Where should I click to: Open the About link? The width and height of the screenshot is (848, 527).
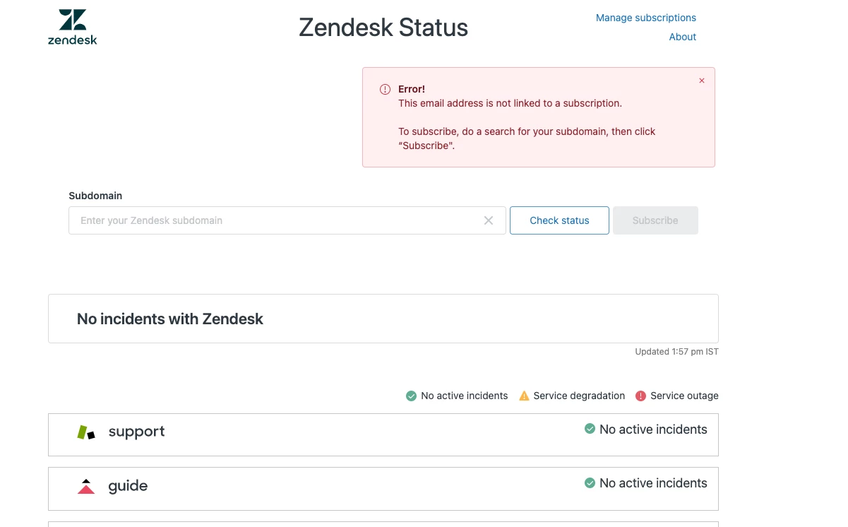point(682,37)
